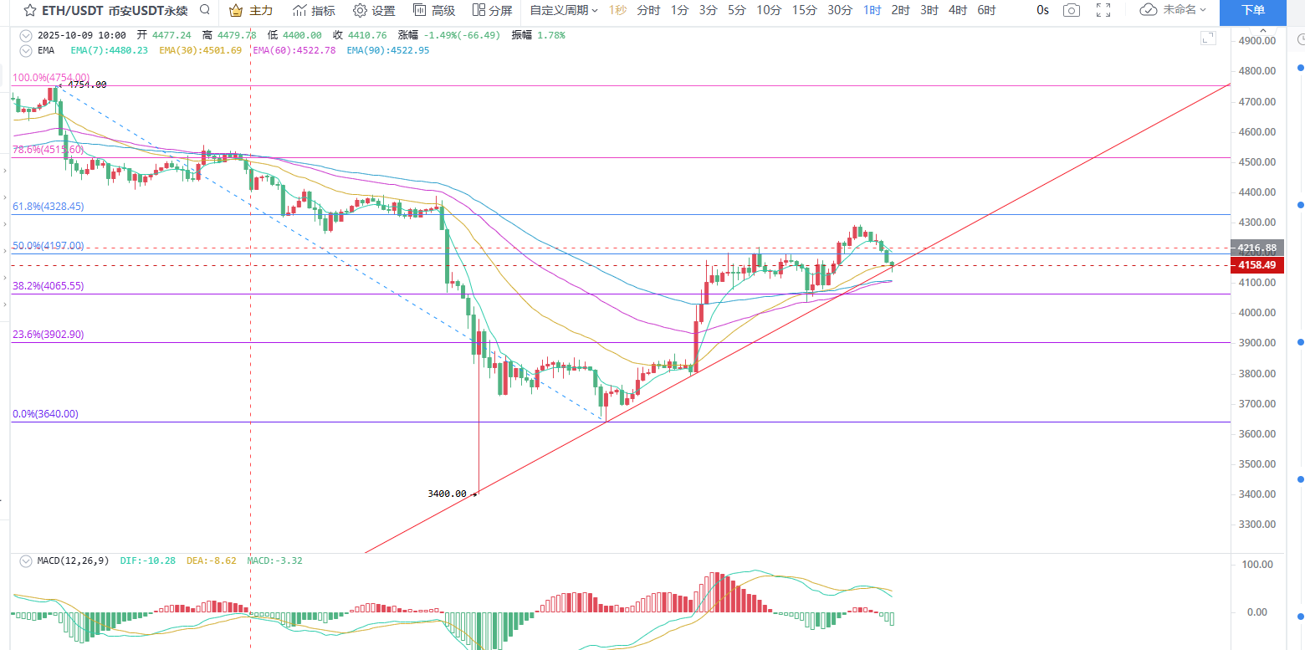
Task: Select the 5分 timeframe
Action: coord(736,11)
